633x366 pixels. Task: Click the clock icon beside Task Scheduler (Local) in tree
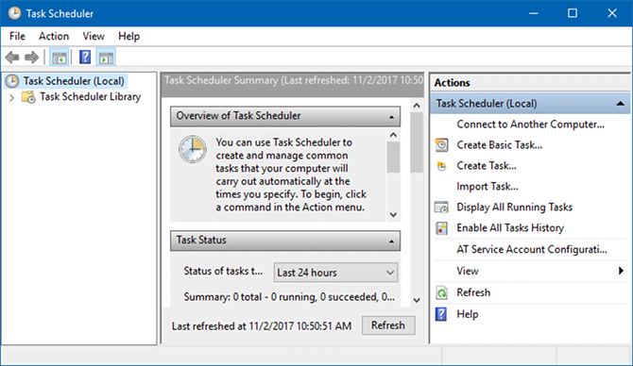click(12, 81)
